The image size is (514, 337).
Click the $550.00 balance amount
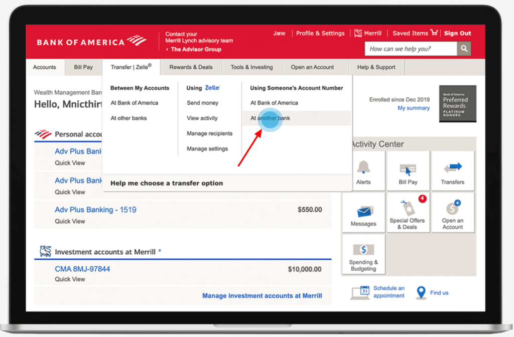310,210
